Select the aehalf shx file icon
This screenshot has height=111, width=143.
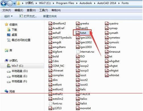[x=50, y=33]
